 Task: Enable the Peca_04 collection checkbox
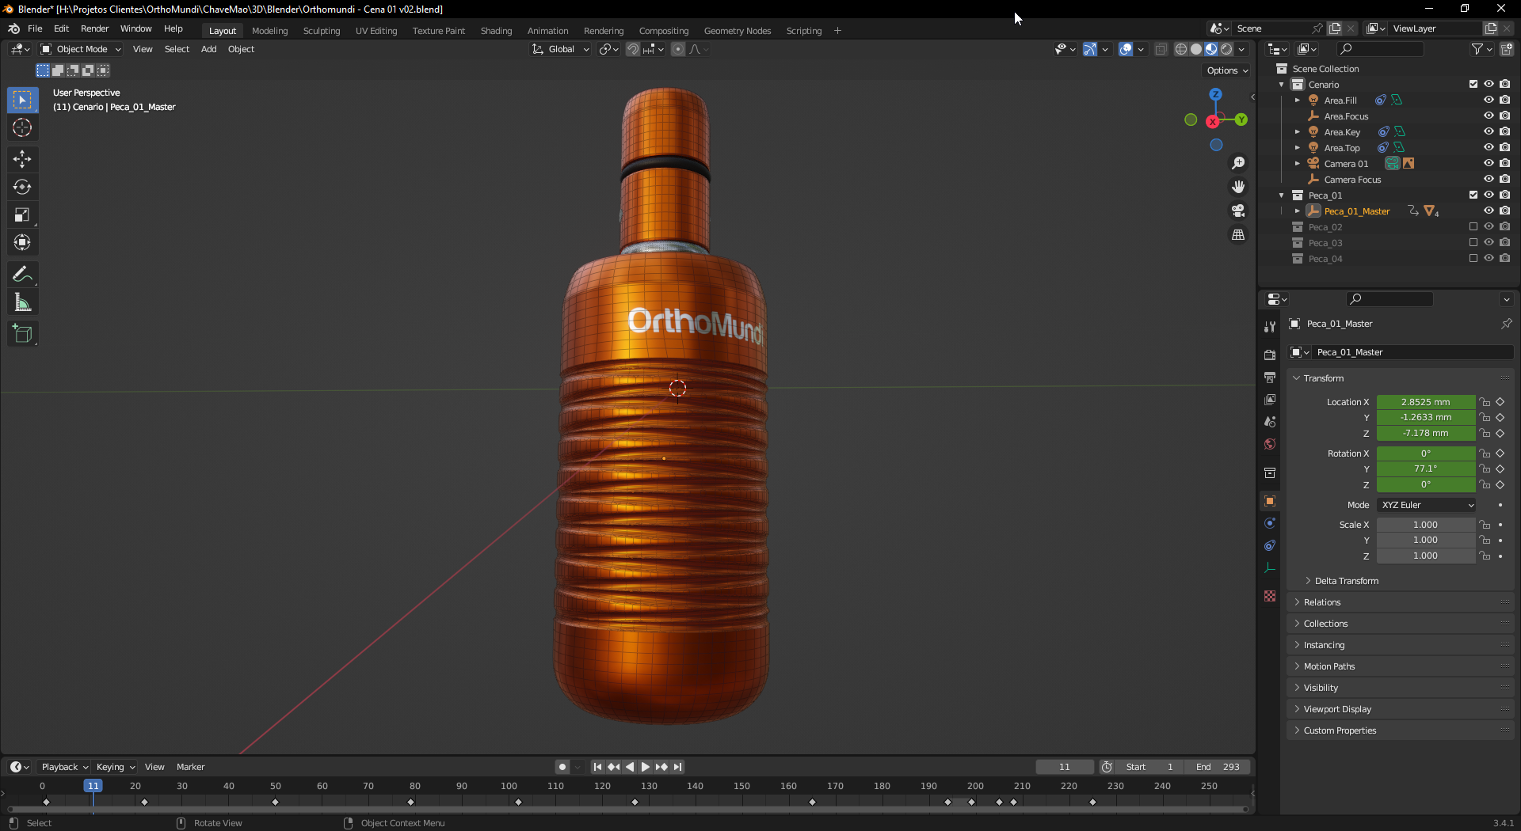click(x=1473, y=258)
